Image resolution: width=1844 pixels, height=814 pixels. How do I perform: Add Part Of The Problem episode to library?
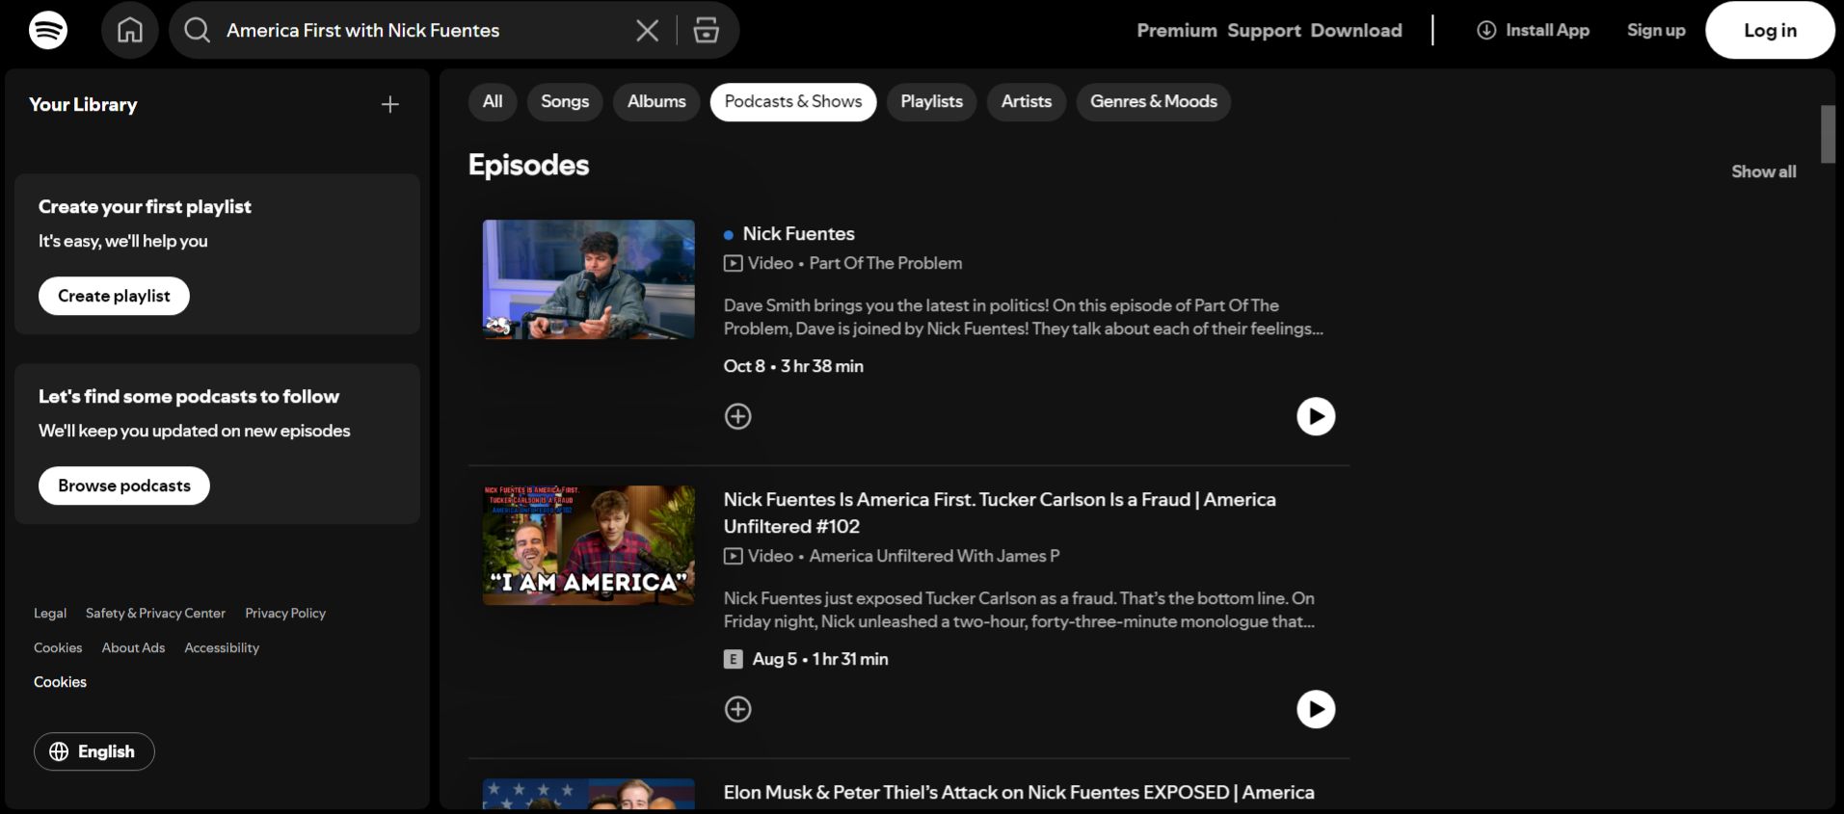[737, 416]
